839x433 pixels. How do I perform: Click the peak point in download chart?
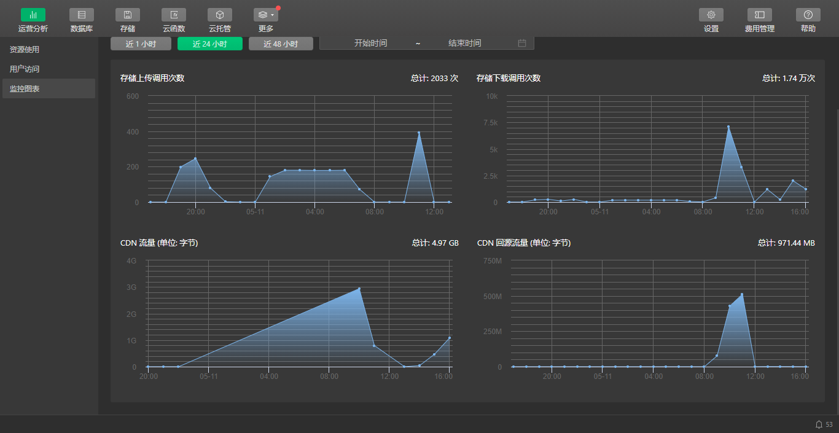tap(728, 127)
